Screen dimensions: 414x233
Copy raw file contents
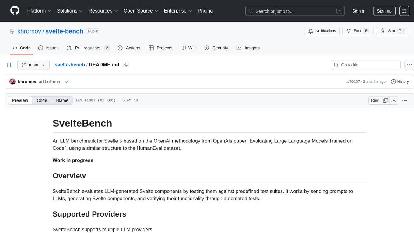(385, 100)
